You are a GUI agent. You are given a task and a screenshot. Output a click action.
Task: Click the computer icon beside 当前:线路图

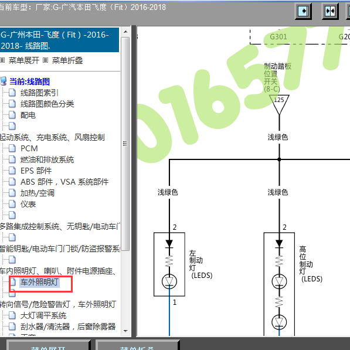click(4, 81)
